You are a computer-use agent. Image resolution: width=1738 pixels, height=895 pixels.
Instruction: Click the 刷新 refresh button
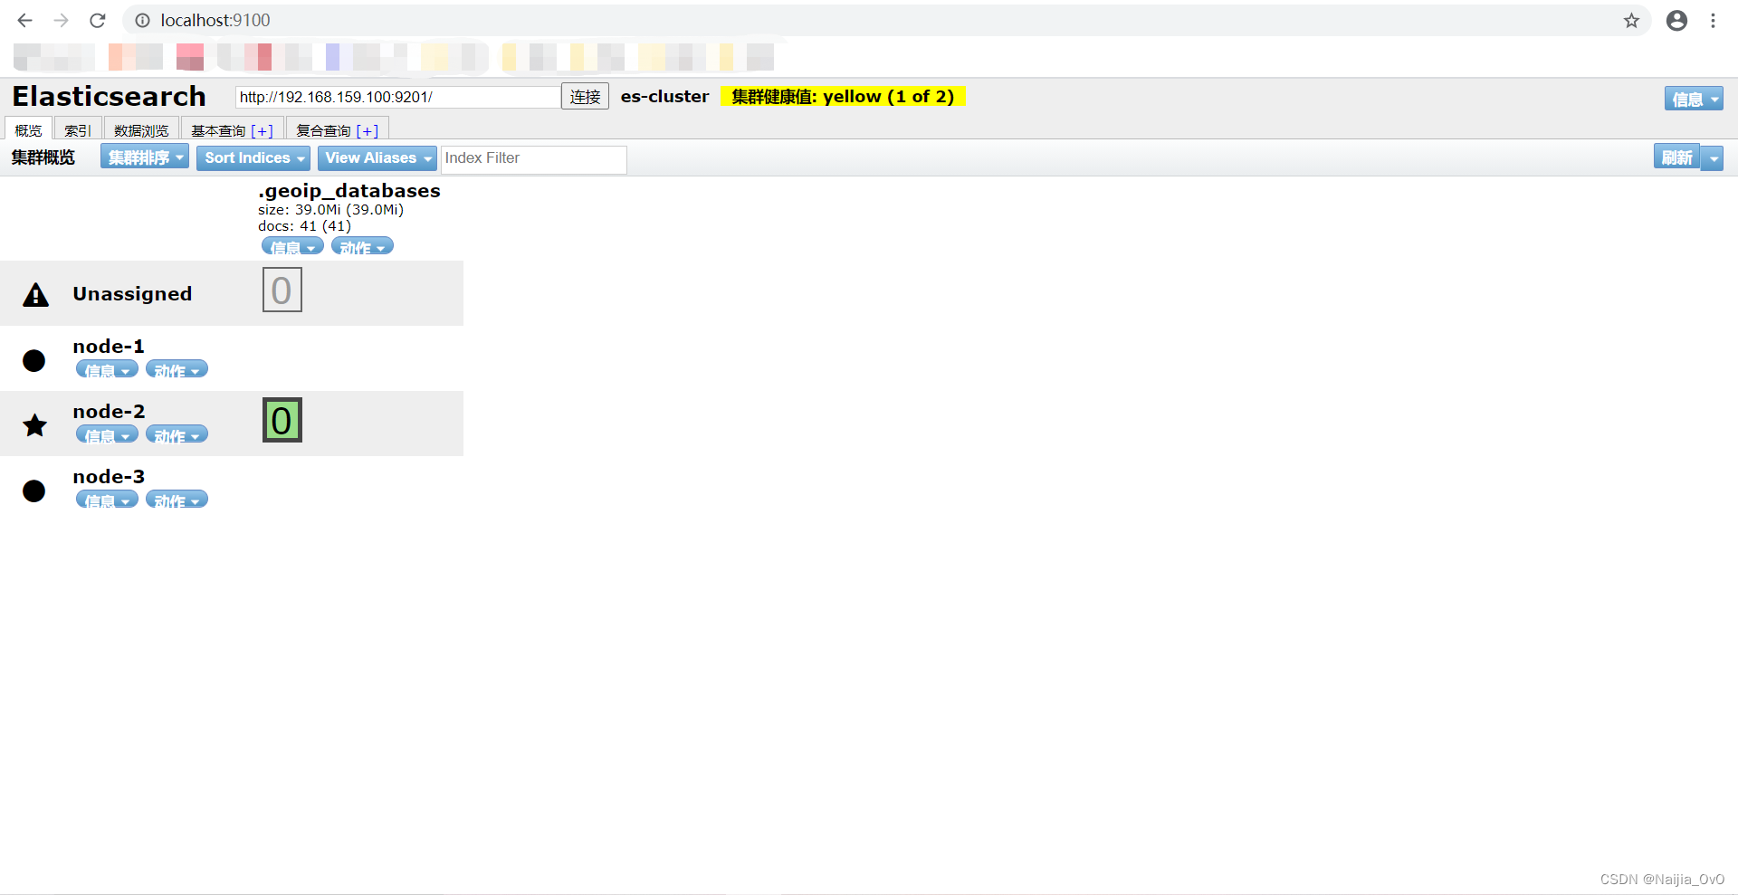pos(1676,157)
